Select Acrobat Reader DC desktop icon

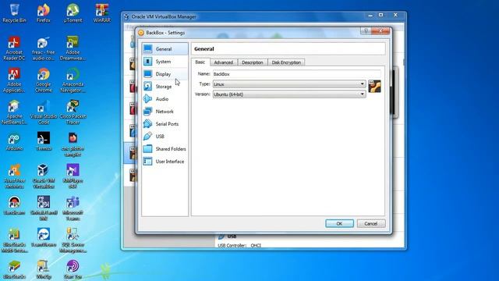14,48
